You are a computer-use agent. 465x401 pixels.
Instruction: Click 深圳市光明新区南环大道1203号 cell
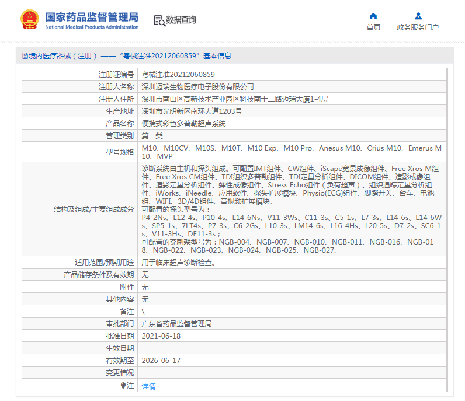click(292, 111)
